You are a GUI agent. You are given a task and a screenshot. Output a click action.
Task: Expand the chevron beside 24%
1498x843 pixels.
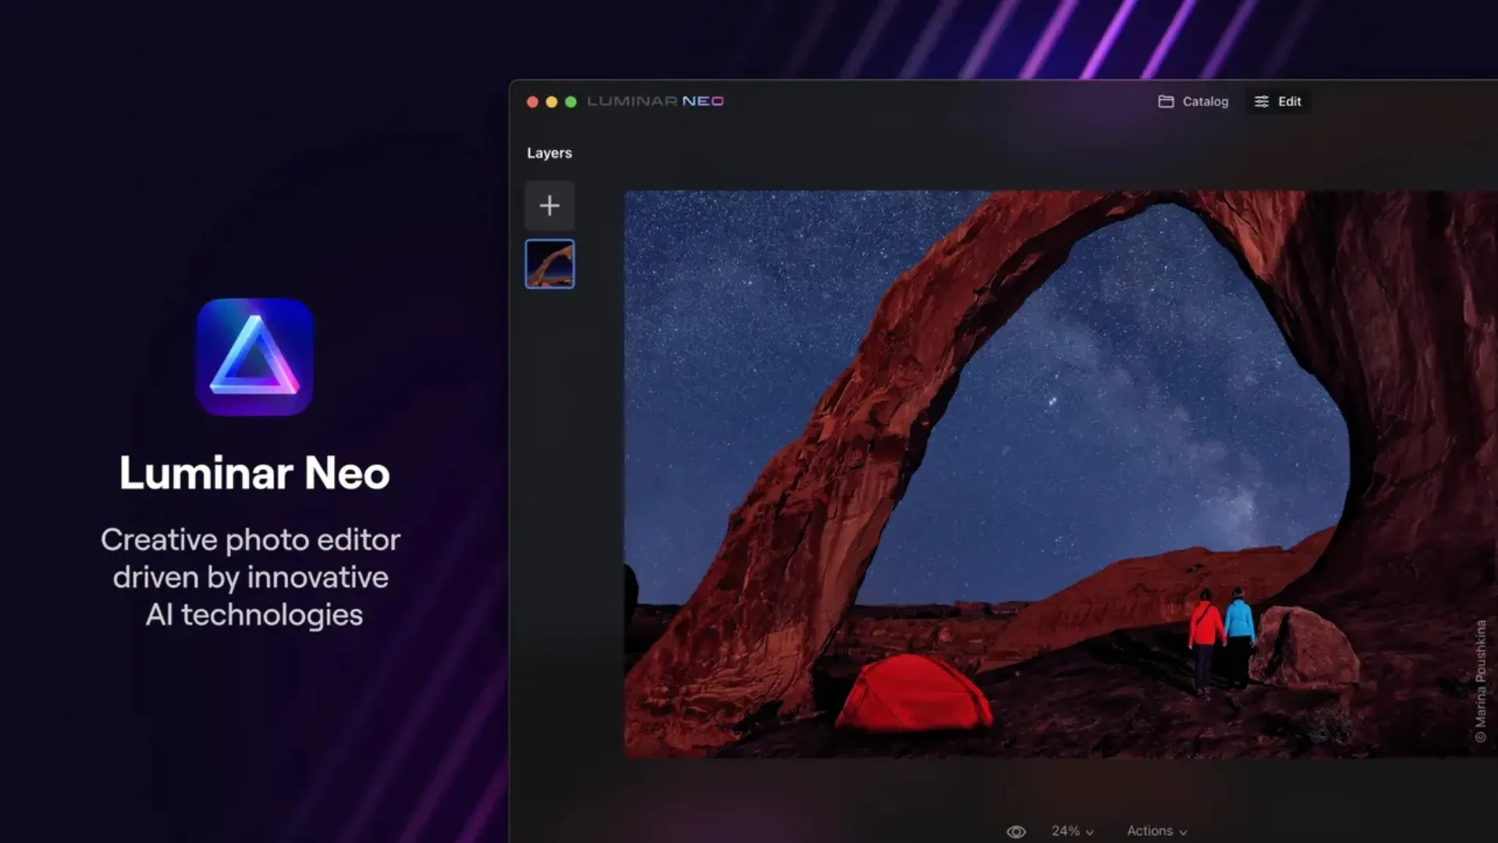point(1090,832)
